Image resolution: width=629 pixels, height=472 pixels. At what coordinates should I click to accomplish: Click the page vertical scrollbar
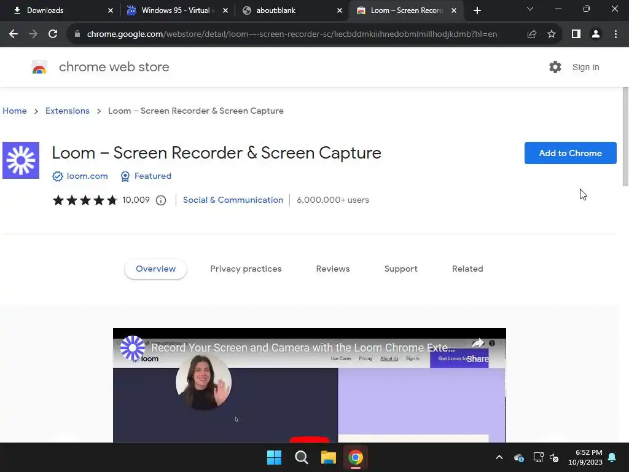click(x=625, y=136)
